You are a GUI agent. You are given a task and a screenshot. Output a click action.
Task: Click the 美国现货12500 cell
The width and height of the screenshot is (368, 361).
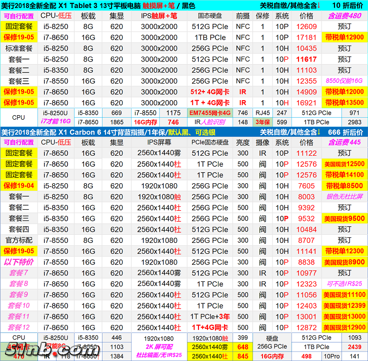(344, 164)
